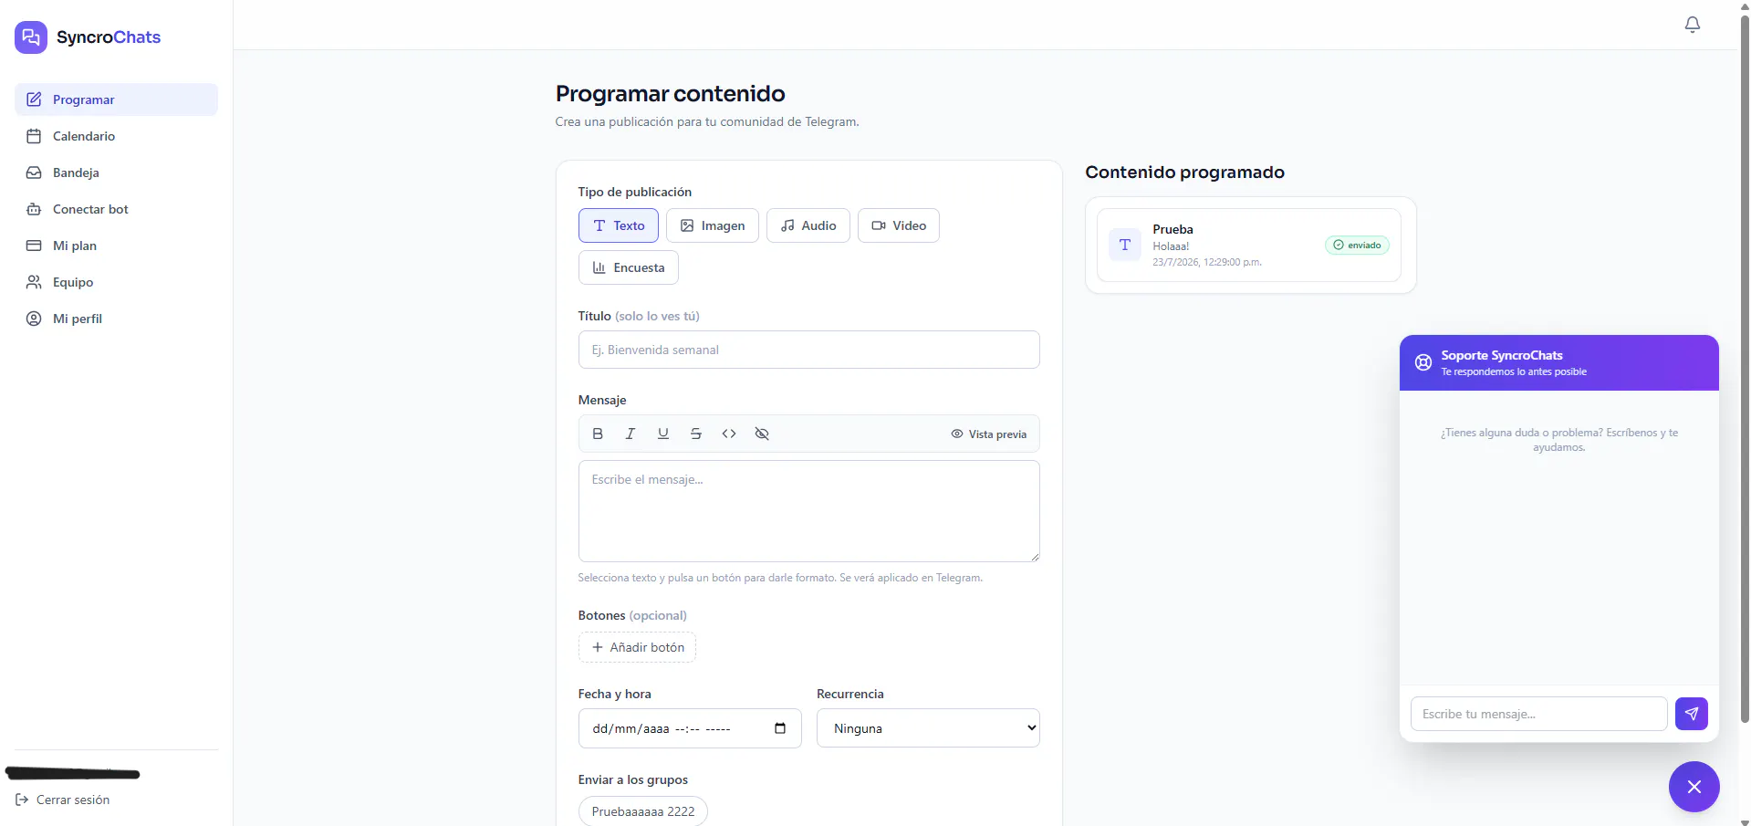Viewport: 1751px width, 826px height.
Task: Select Encuesta publication type
Action: point(629,267)
